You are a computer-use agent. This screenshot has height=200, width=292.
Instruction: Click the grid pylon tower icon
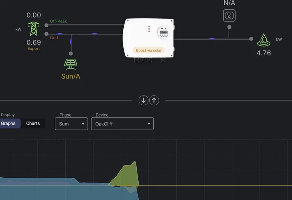point(34,29)
